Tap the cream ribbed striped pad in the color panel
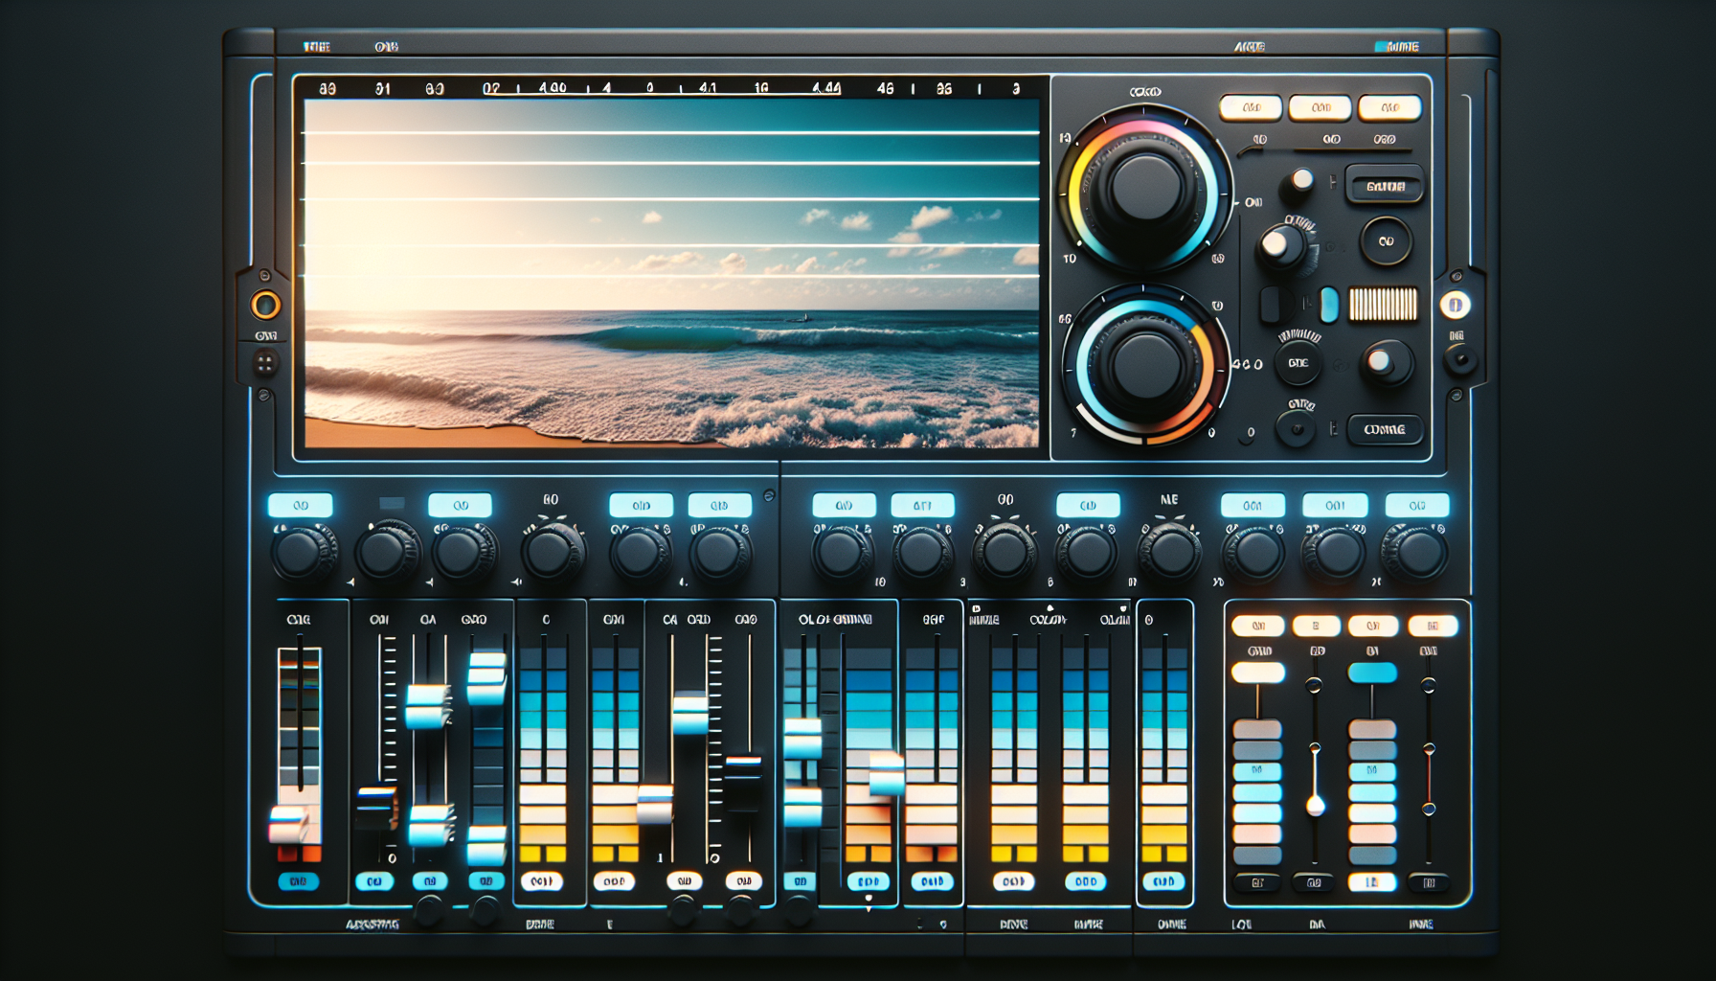The width and height of the screenshot is (1716, 981). [x=1383, y=305]
